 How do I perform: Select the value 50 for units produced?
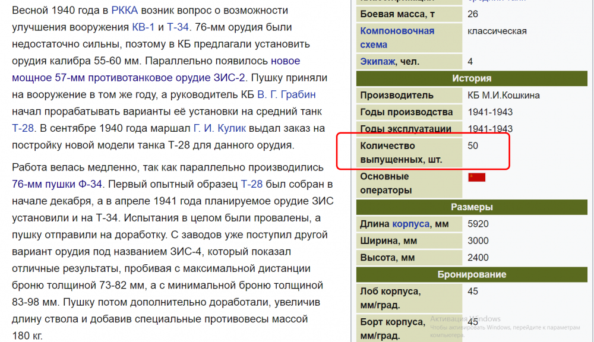[473, 146]
